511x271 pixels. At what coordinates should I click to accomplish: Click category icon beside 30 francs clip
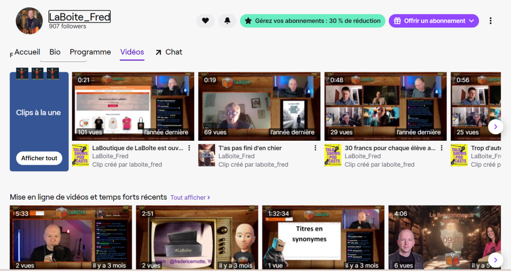pos(333,156)
